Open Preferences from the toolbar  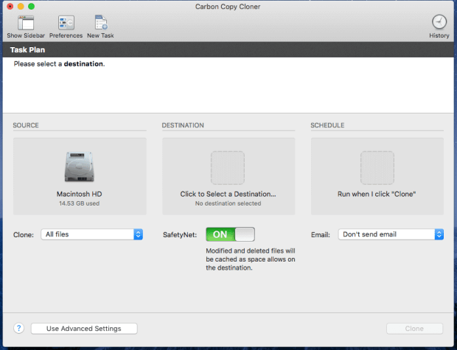pyautogui.click(x=66, y=23)
